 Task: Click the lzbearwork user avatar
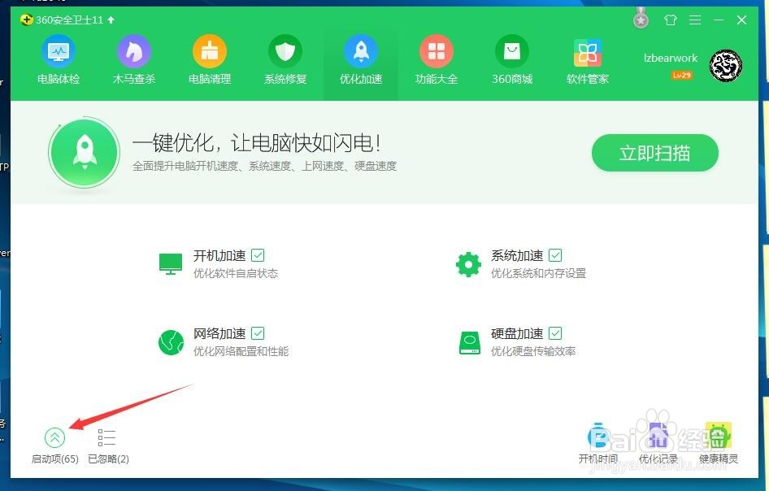pos(725,65)
